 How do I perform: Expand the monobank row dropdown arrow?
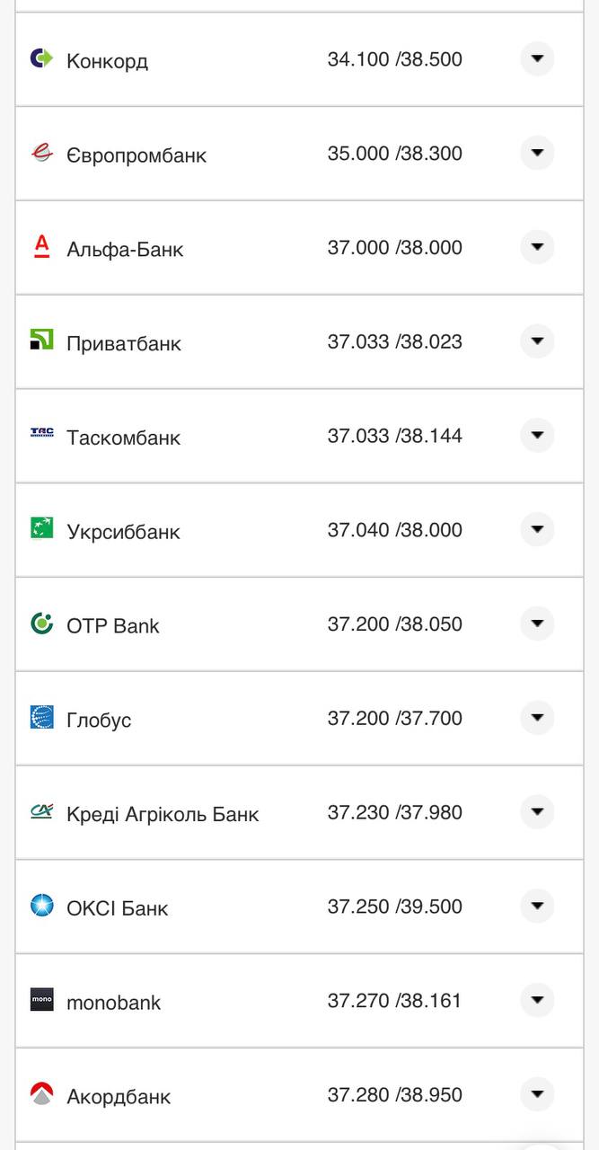tap(537, 1000)
